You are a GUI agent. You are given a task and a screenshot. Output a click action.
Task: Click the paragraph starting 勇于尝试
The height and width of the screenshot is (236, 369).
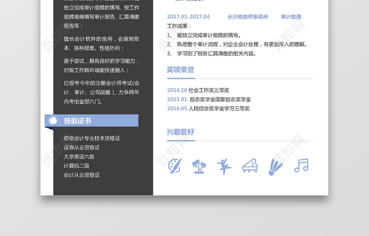pyautogui.click(x=101, y=66)
